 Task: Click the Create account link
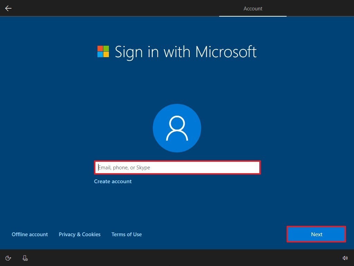point(113,181)
